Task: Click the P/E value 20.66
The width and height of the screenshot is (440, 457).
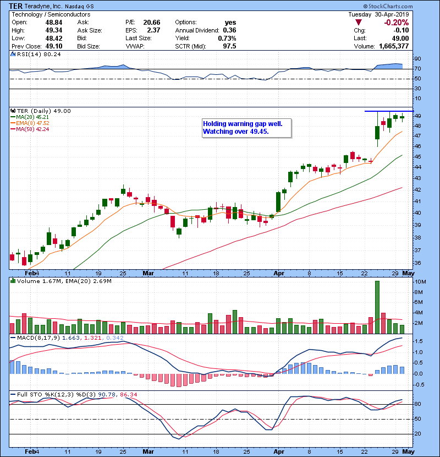Action: (x=152, y=23)
